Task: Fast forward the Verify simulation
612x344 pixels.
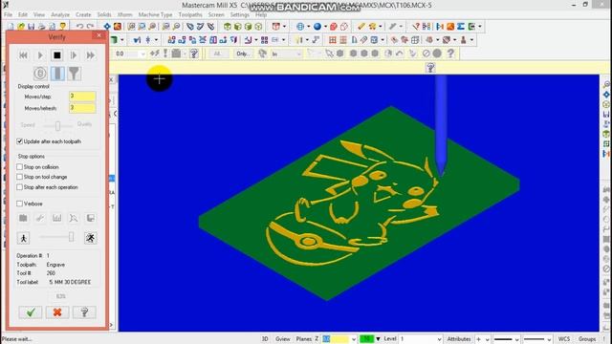Action: (x=91, y=55)
